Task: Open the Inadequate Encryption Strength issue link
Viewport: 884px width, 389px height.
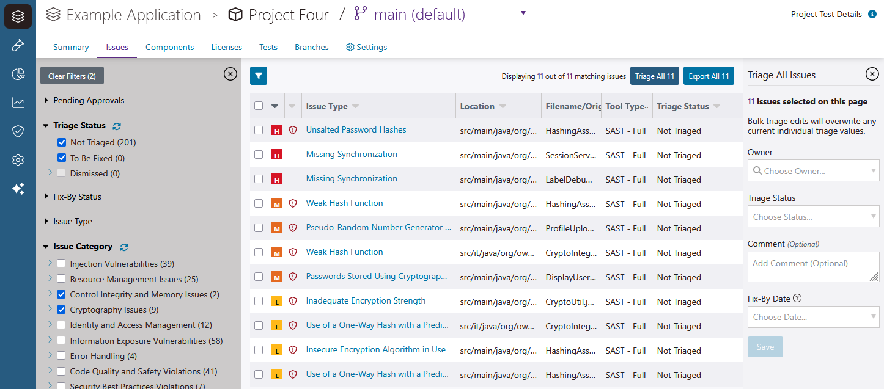Action: click(366, 300)
